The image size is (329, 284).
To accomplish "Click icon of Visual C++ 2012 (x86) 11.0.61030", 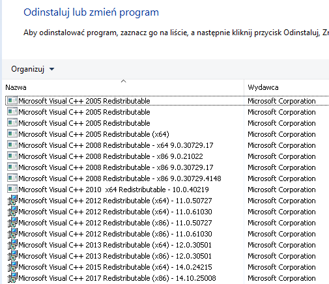I will click(x=12, y=233).
